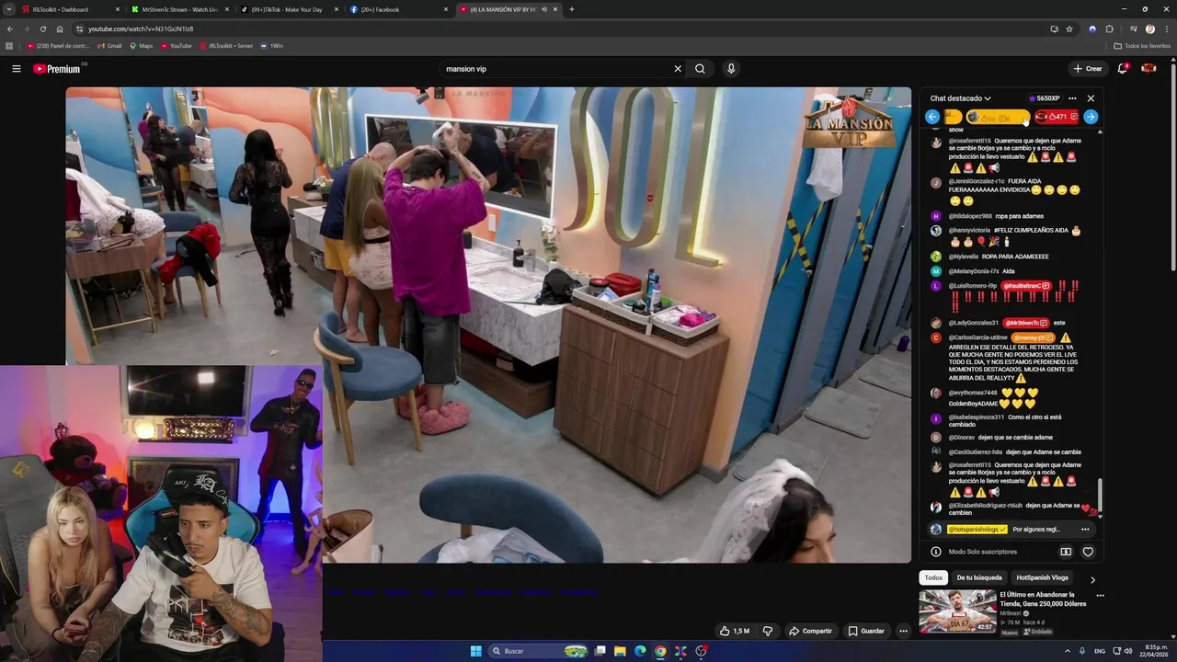
Task: Click the youtube.com address bar
Action: [x=552, y=29]
